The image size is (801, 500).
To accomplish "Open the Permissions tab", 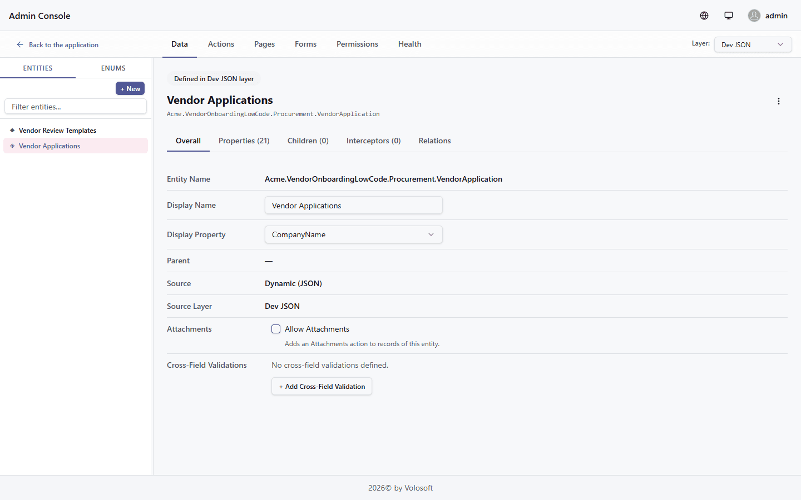I will (x=357, y=44).
